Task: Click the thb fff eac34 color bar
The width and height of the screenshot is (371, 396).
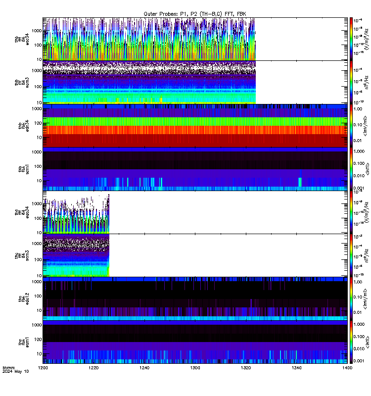Action: pyautogui.click(x=351, y=39)
